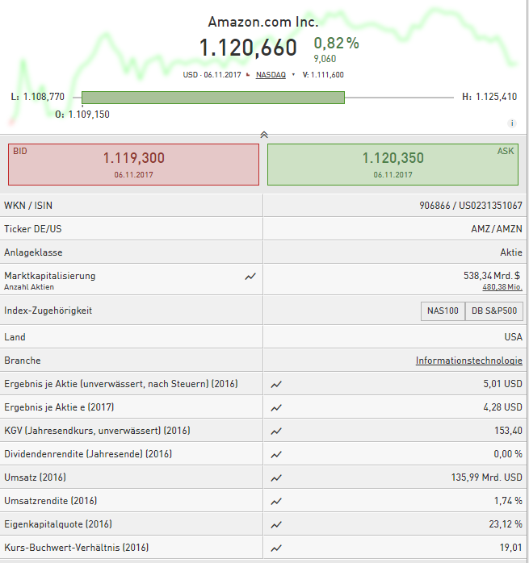529x563 pixels.
Task: Click the KGV value 153,40
Action: point(508,431)
